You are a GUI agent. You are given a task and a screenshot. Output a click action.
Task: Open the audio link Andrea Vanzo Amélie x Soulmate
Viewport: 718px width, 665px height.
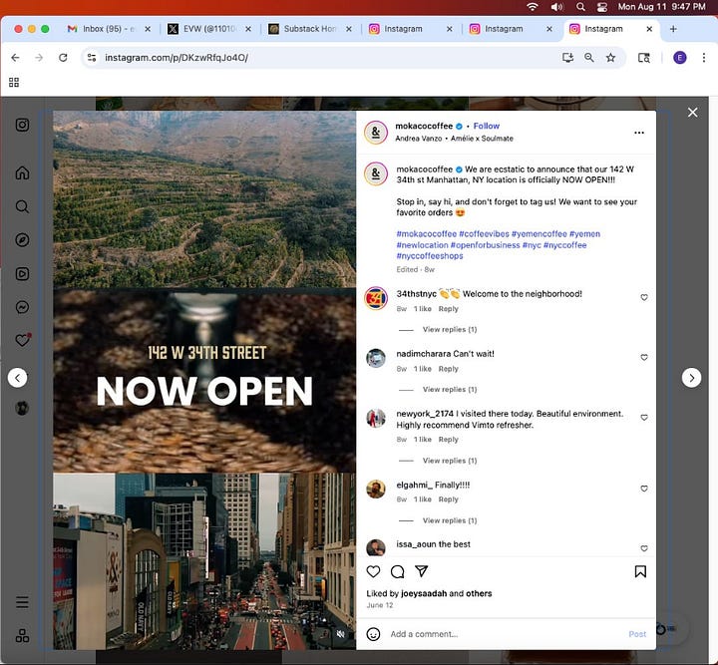(454, 139)
